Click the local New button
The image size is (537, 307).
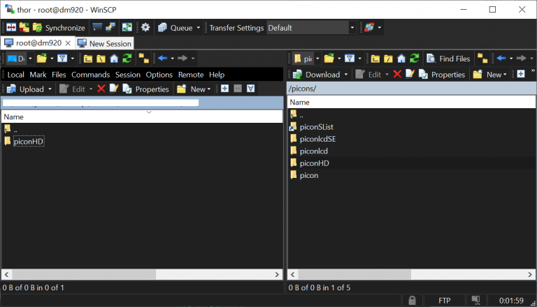[x=194, y=89]
